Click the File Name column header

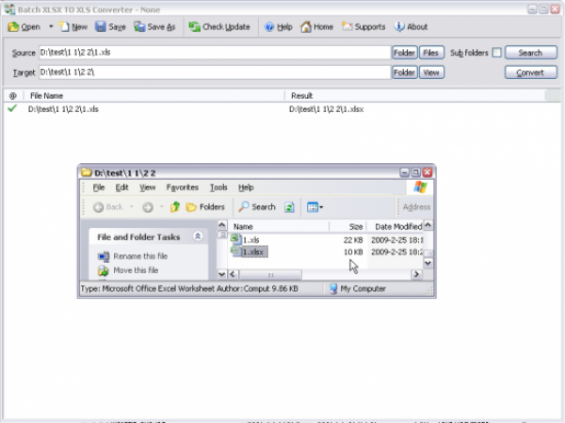(154, 96)
